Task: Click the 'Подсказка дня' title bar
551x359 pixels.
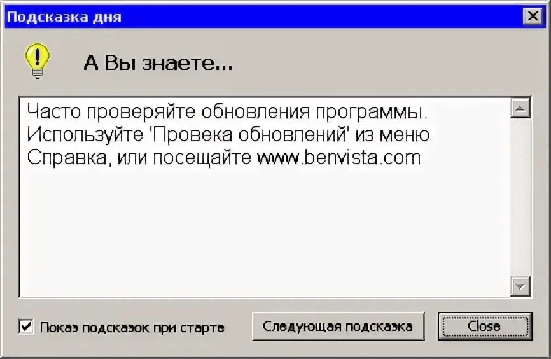Action: pos(263,17)
